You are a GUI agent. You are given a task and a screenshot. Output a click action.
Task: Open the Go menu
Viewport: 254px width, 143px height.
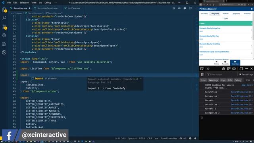click(40, 3)
